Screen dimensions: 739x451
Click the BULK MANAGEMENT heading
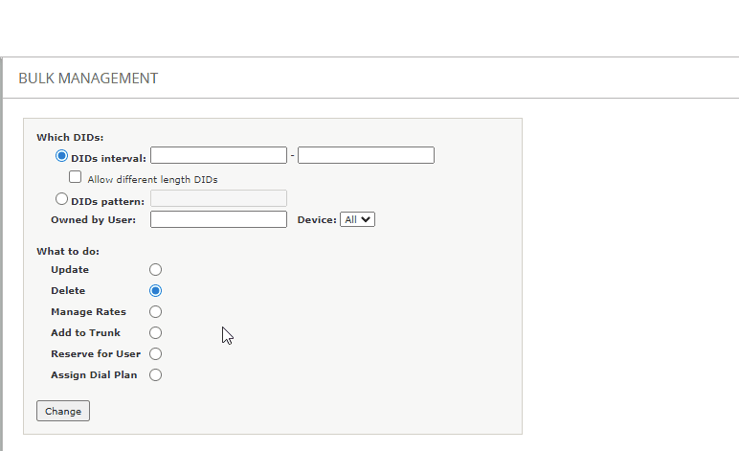coord(88,79)
